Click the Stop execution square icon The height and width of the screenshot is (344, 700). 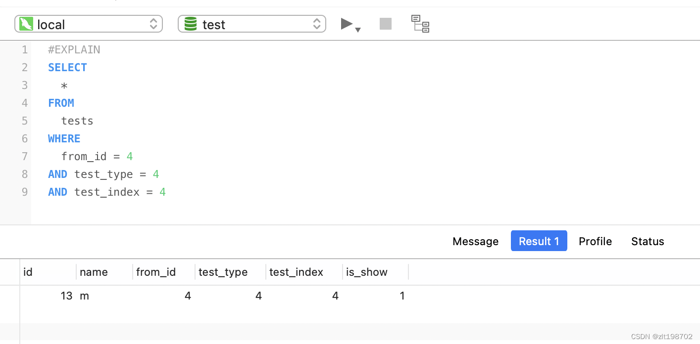click(385, 24)
